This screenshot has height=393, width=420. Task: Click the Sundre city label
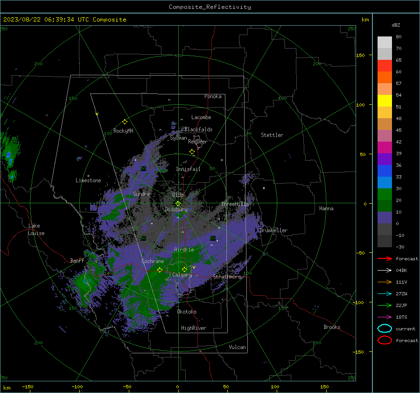coord(141,194)
